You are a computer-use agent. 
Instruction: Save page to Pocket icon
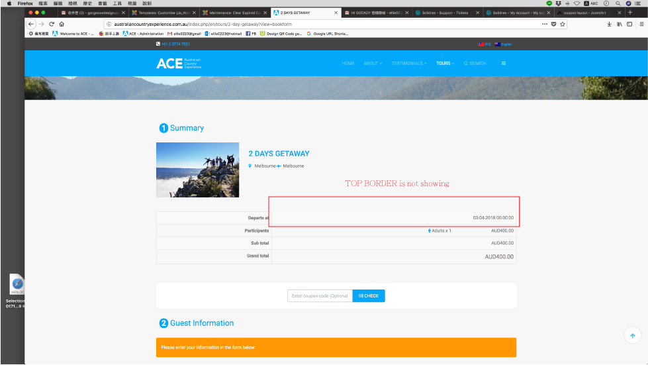pyautogui.click(x=554, y=24)
